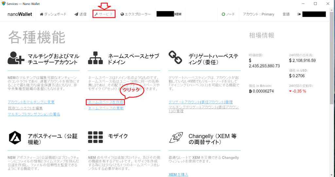Click the nanoWallet logo
This screenshot has width=335, height=177.
click(20, 14)
